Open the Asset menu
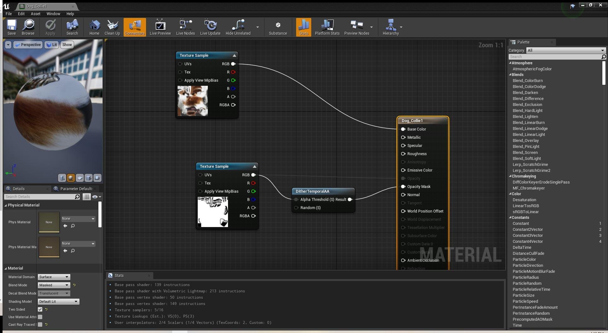 click(x=35, y=14)
